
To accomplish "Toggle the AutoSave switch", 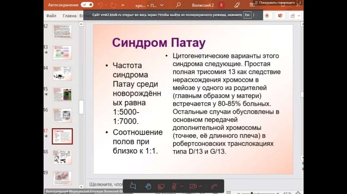I will [87, 5].
